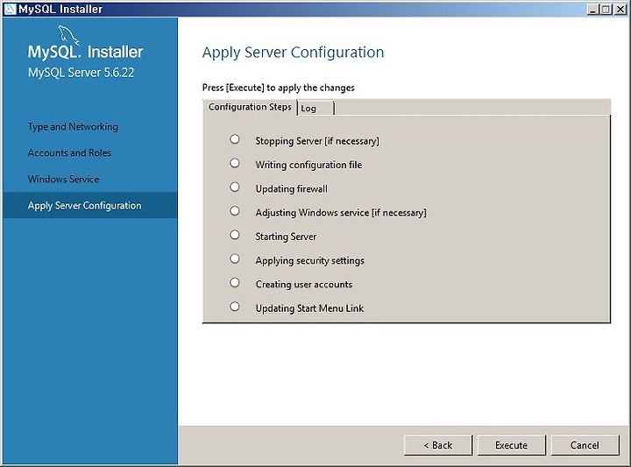The width and height of the screenshot is (631, 467).
Task: Select Apply Server Configuration in sidebar
Action: coord(90,205)
